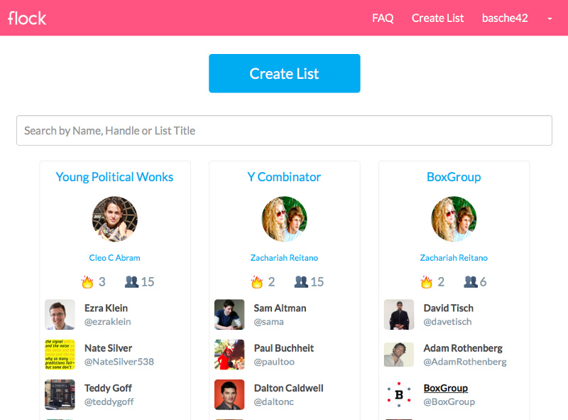Select the name Paul Buchheit
The height and width of the screenshot is (420, 568).
click(x=284, y=348)
